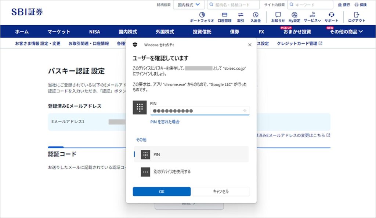Click the OK button in security dialog
Viewport: 376px width, 218px height.
(162, 192)
